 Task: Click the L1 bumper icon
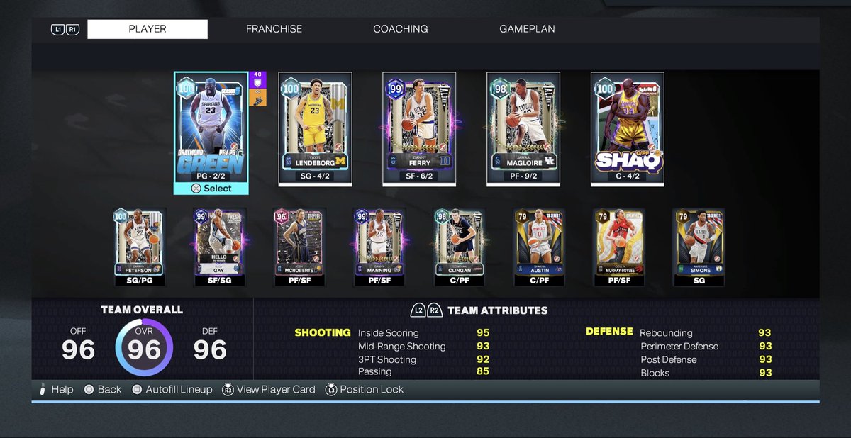pos(57,30)
